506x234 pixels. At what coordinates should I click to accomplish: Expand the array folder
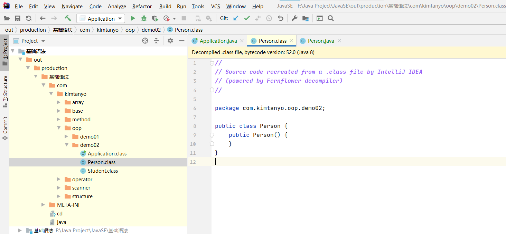tap(59, 102)
